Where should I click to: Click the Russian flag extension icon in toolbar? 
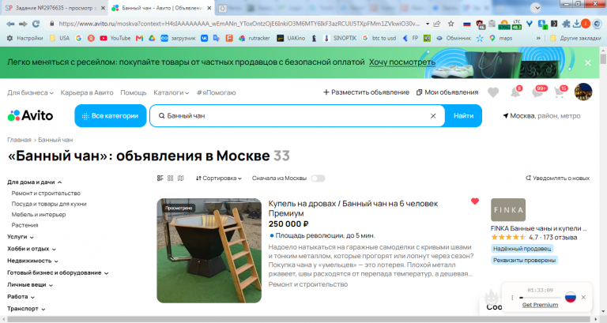467,24
